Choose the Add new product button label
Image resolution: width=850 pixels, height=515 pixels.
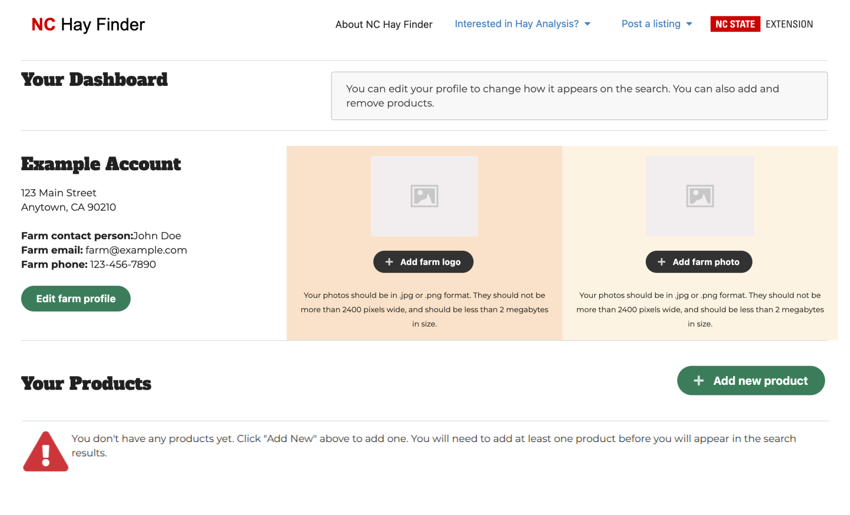click(760, 381)
